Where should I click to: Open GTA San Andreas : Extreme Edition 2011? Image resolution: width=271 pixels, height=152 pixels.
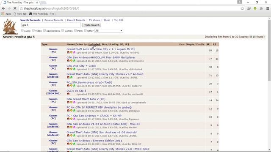[x=94, y=141]
